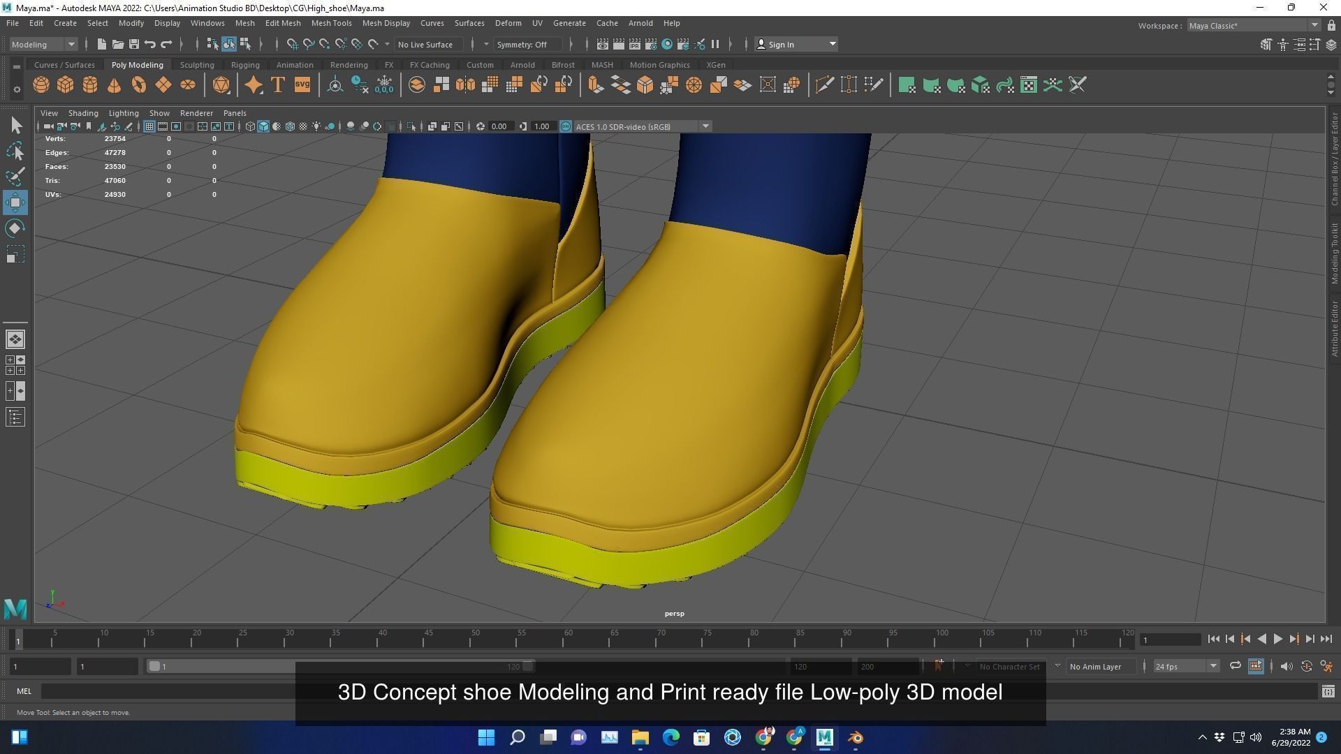Open the UV Editor shelf icon

click(1029, 85)
